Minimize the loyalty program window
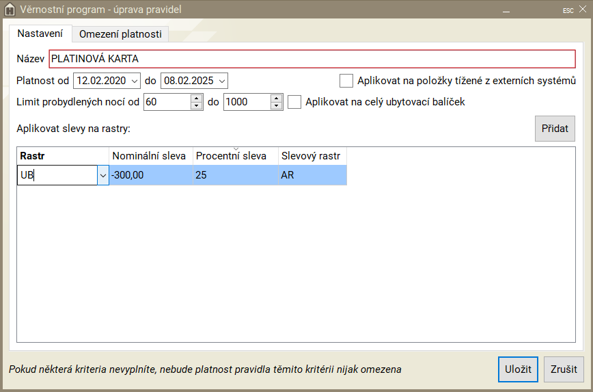Image resolution: width=593 pixels, height=392 pixels. coord(507,10)
